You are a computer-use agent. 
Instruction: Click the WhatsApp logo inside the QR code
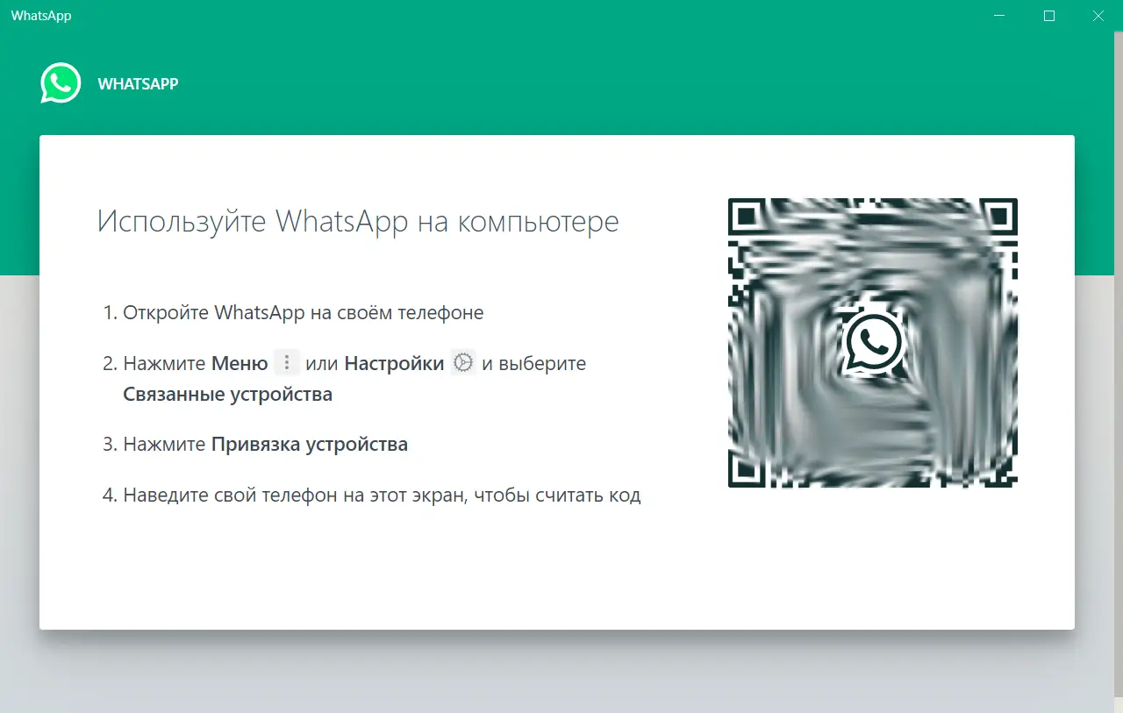[x=872, y=342]
